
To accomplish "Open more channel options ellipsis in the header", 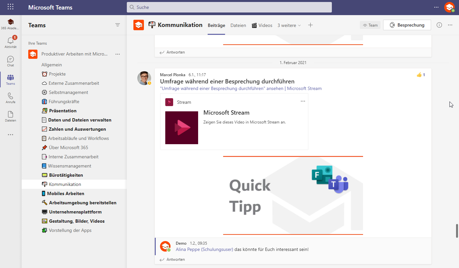I will pos(450,25).
